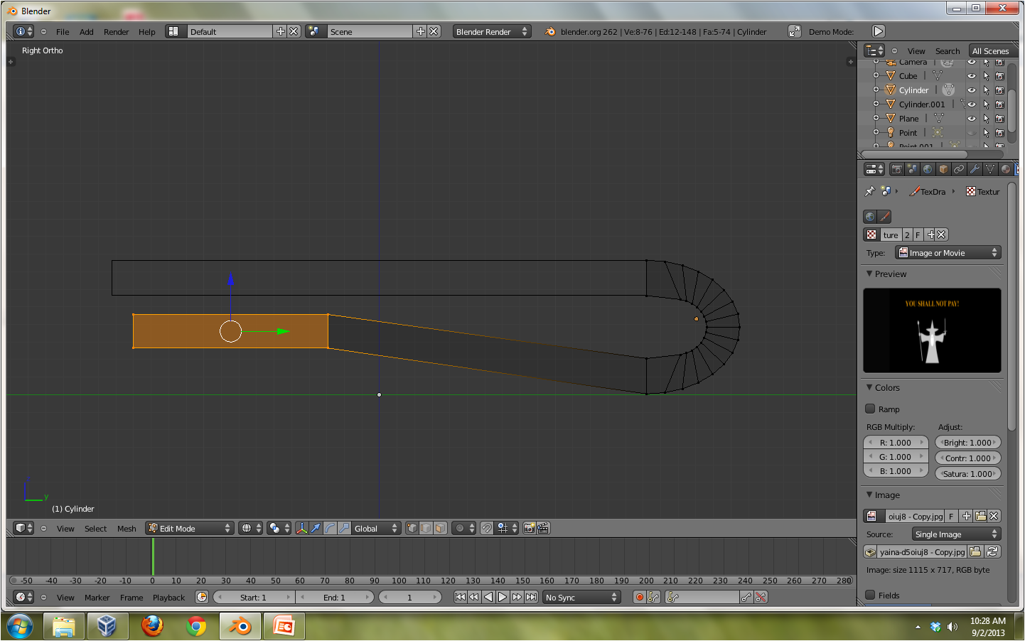
Task: Toggle selectability cursor icon of Point lamp
Action: tap(986, 133)
